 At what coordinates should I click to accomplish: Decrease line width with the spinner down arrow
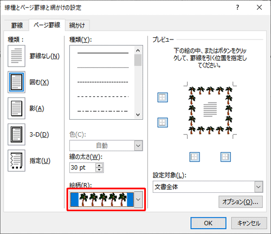[99, 170]
